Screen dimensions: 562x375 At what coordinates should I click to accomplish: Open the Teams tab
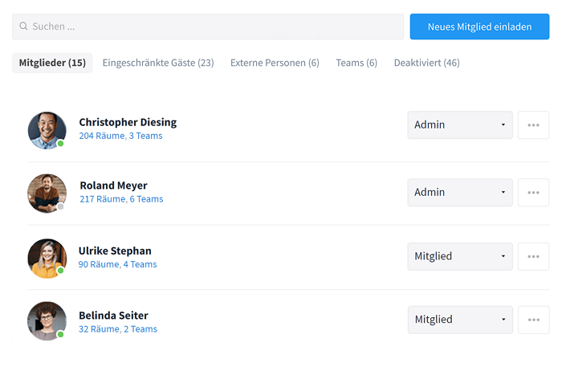(x=356, y=63)
